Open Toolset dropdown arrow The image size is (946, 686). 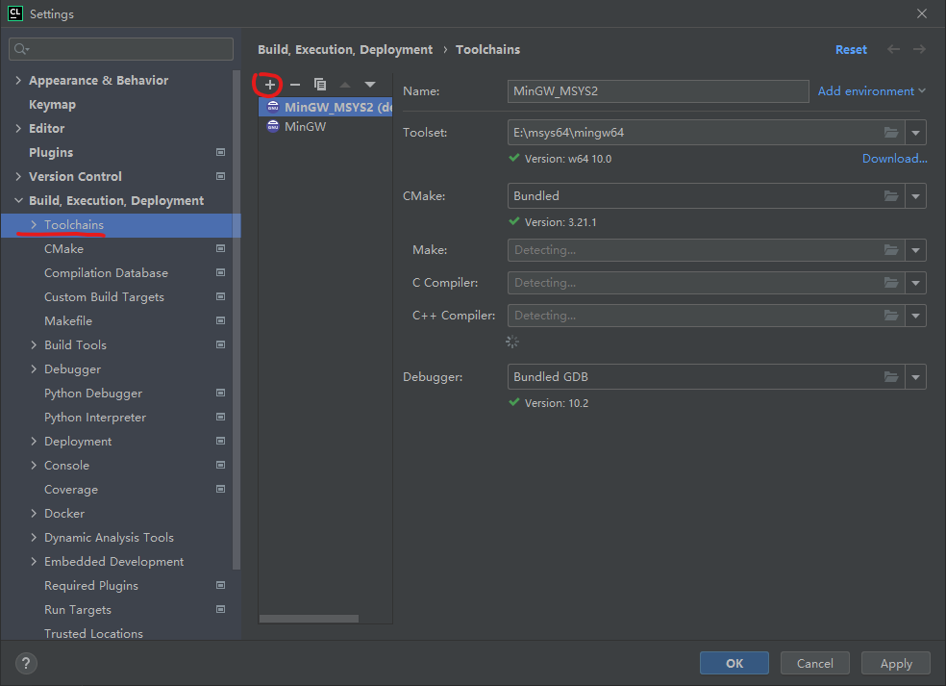(916, 132)
